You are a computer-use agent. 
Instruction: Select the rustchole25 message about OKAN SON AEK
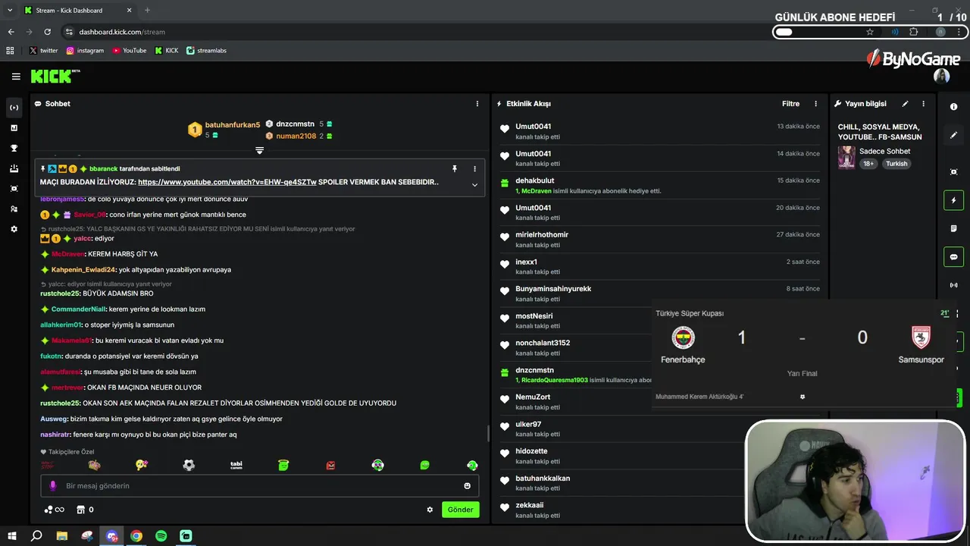coord(218,403)
